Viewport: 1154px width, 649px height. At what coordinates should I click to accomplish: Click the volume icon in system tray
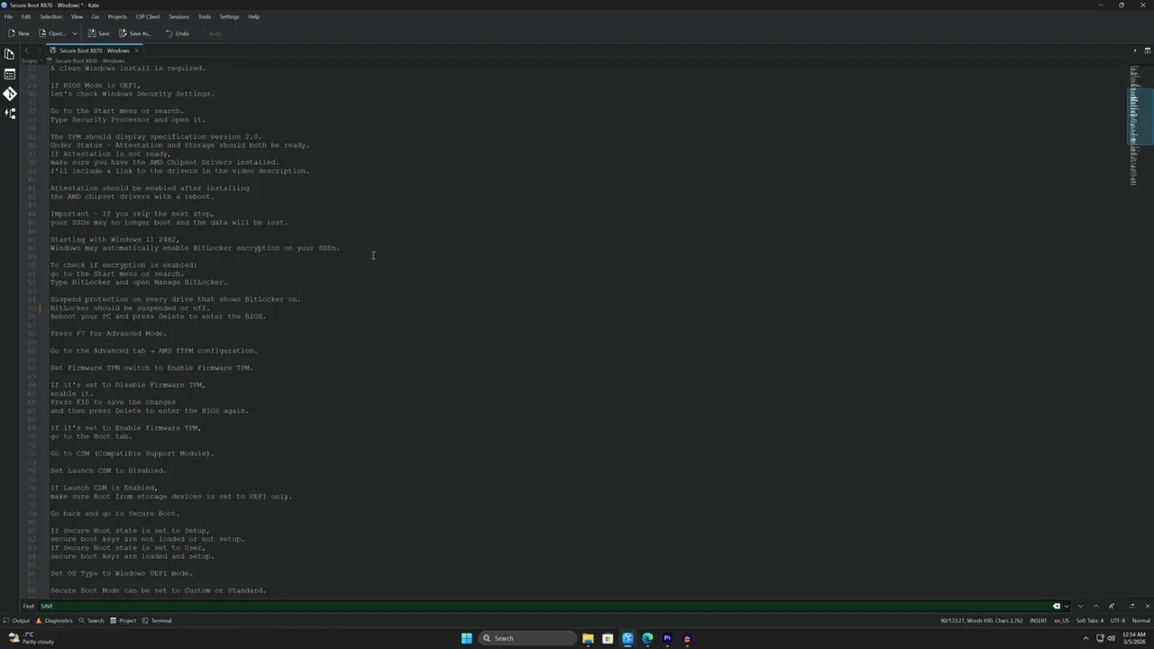(x=1112, y=638)
